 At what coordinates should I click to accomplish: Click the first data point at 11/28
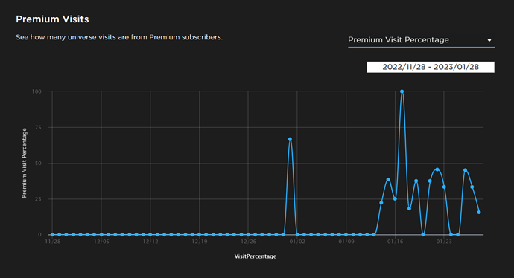(x=52, y=234)
